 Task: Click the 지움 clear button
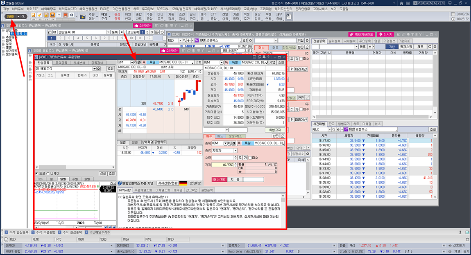pyautogui.click(x=235, y=179)
